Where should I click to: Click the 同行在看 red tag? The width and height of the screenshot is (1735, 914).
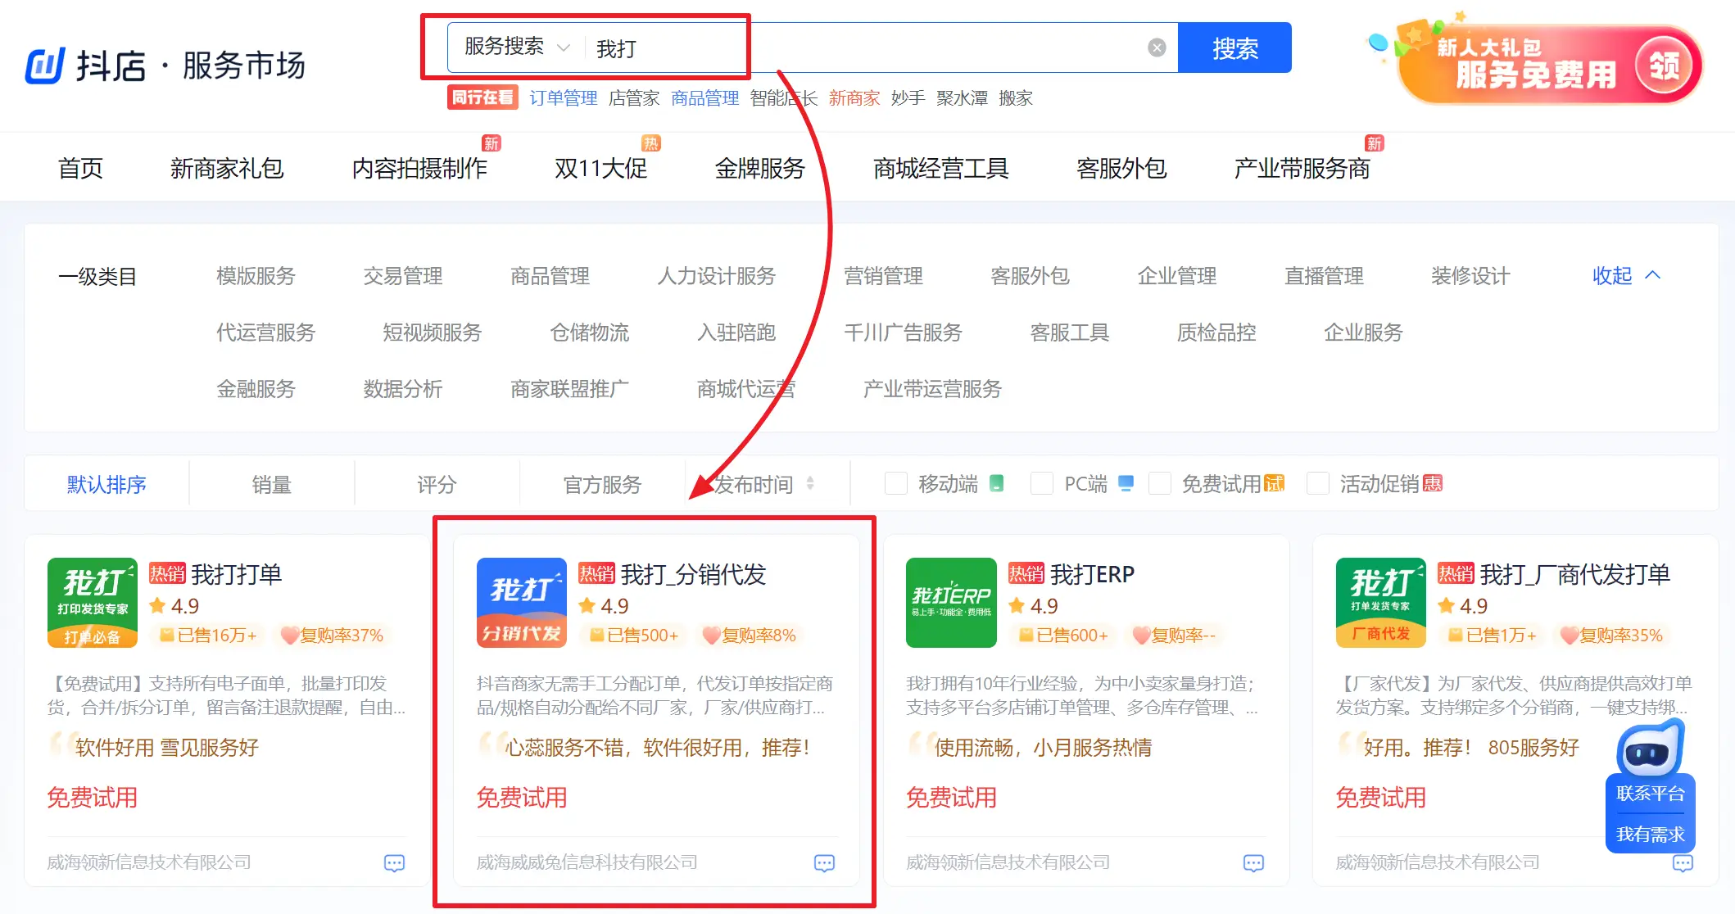[482, 97]
